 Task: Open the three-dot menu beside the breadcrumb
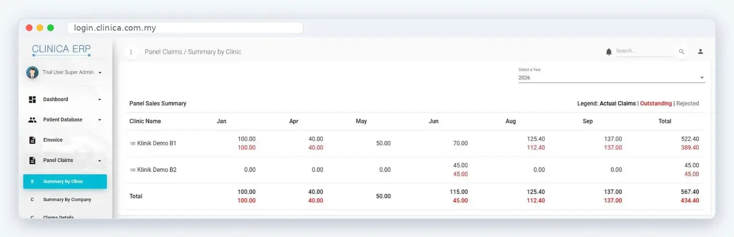click(131, 52)
